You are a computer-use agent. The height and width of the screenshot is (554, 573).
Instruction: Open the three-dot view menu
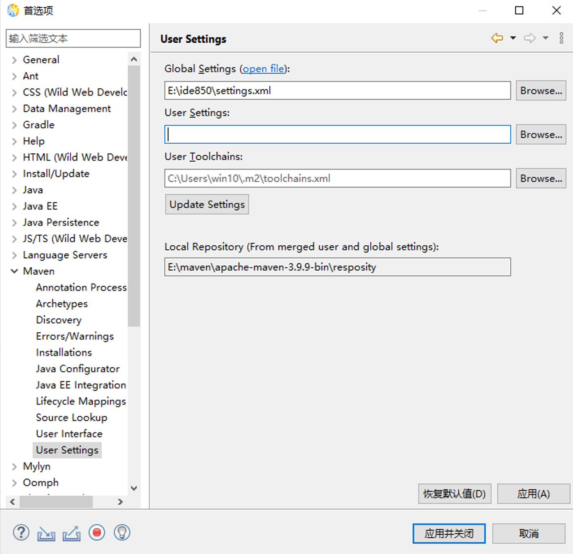[x=561, y=38]
